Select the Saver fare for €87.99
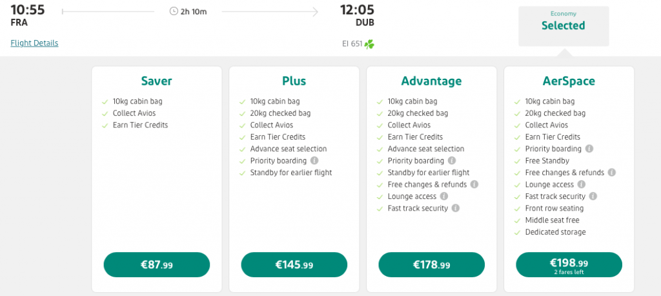 pos(157,265)
